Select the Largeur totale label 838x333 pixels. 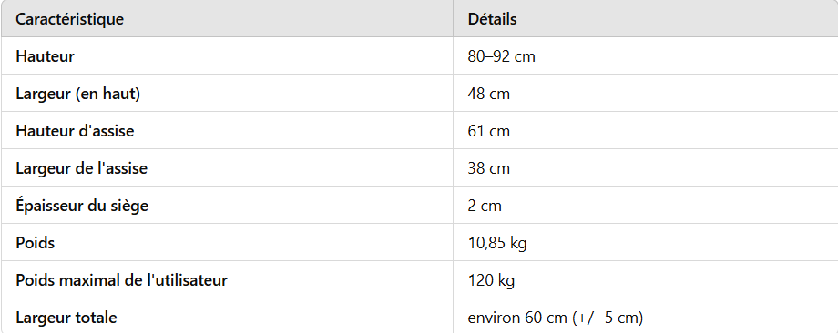(x=66, y=318)
